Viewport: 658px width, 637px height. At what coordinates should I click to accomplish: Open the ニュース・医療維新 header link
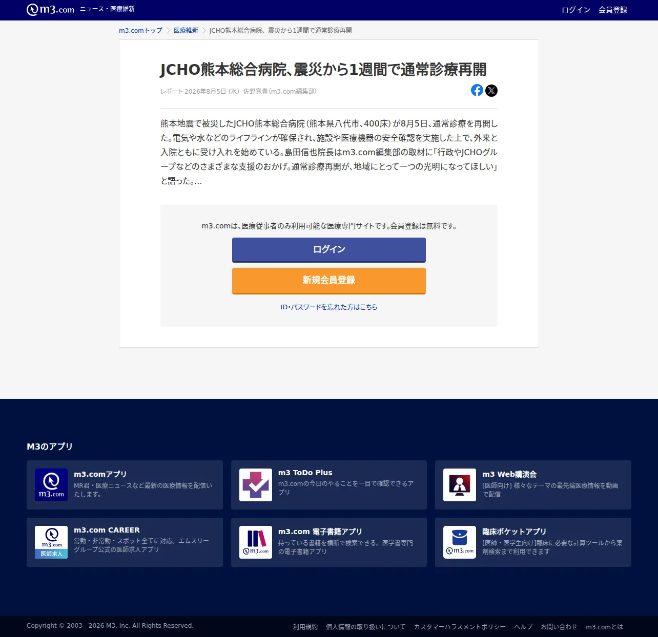107,9
